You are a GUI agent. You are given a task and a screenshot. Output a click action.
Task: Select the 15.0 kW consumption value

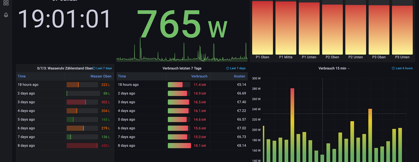[200, 137]
